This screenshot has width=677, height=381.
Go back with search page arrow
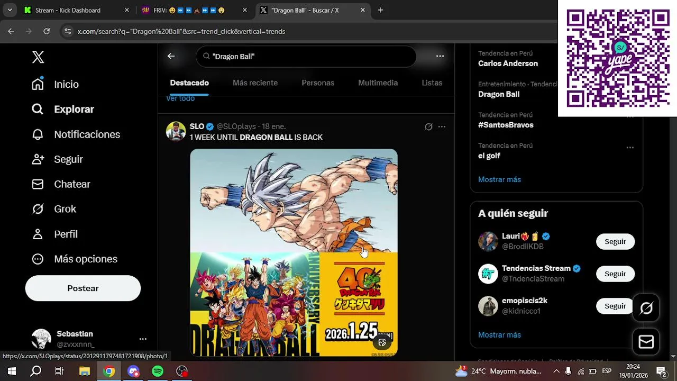point(171,56)
